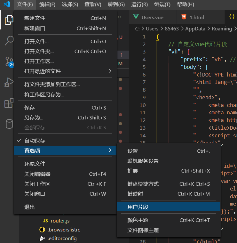Click the .editorconfig file icon

point(42,238)
